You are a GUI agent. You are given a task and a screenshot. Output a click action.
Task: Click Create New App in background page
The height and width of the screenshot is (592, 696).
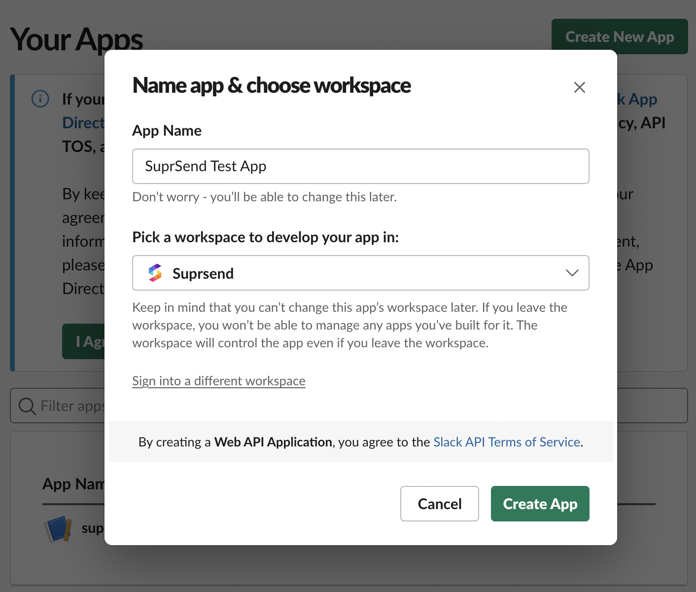[620, 37]
